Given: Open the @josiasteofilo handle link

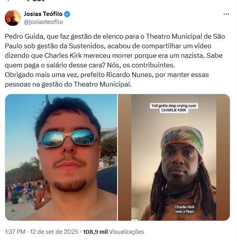Looking at the screenshot, I should [x=43, y=22].
